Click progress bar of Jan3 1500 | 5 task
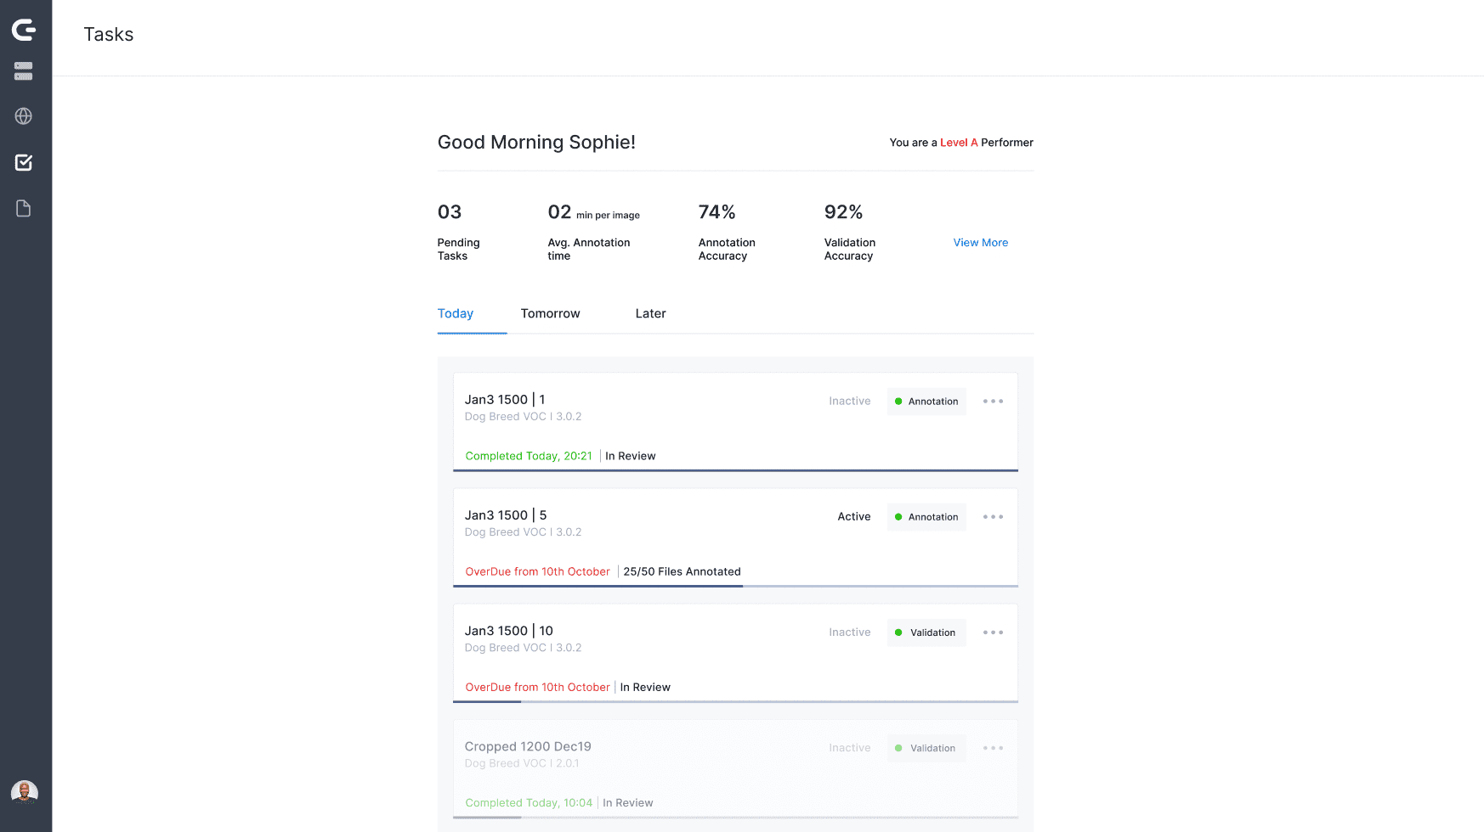The image size is (1484, 832). coord(735,586)
